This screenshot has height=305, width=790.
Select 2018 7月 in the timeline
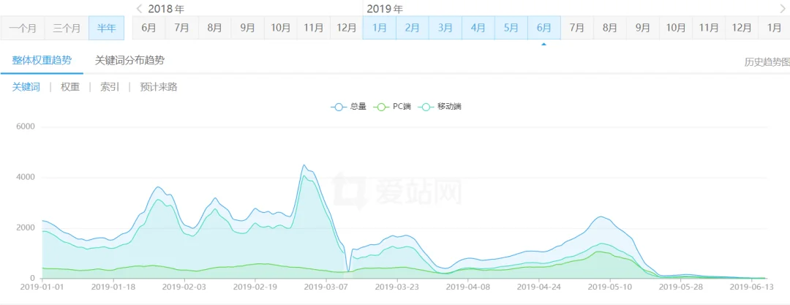coord(181,28)
